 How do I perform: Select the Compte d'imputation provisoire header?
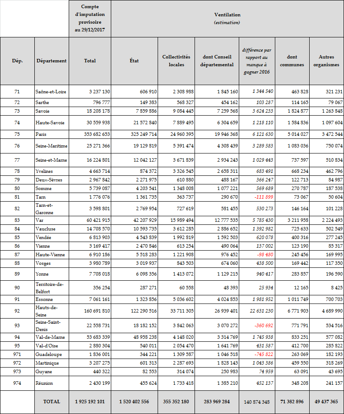pyautogui.click(x=90, y=18)
